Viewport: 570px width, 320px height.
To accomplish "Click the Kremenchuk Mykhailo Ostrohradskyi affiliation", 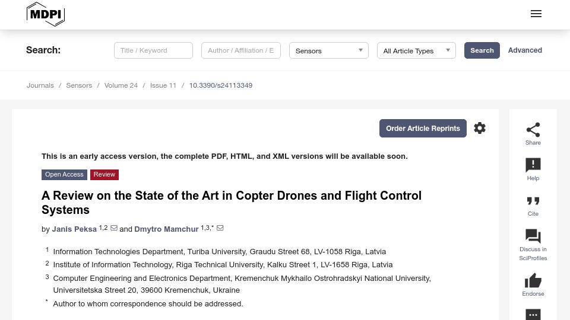I will tap(242, 284).
